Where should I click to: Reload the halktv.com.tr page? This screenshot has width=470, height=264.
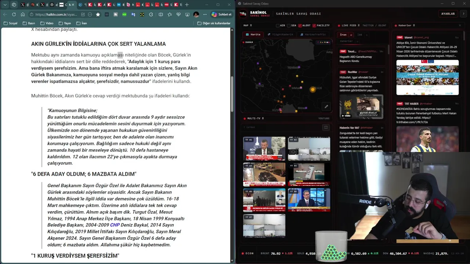pyautogui.click(x=14, y=14)
